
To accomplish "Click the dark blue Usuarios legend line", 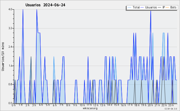I will click(142, 7).
